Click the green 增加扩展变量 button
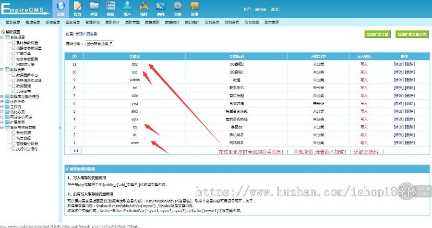 click(x=377, y=34)
